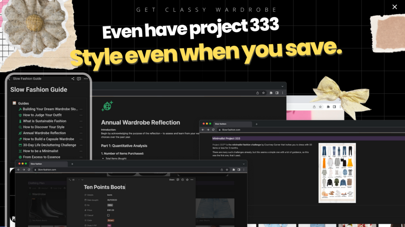405x227 pixels.
Task: Go back in the Project 333 browser window
Action: point(203,130)
